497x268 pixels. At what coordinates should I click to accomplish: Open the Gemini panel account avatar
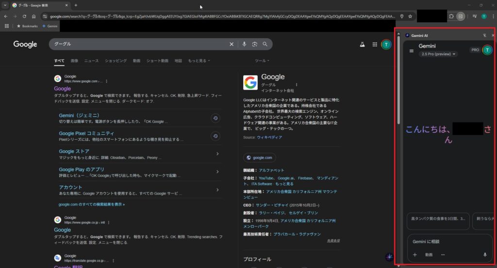[487, 50]
